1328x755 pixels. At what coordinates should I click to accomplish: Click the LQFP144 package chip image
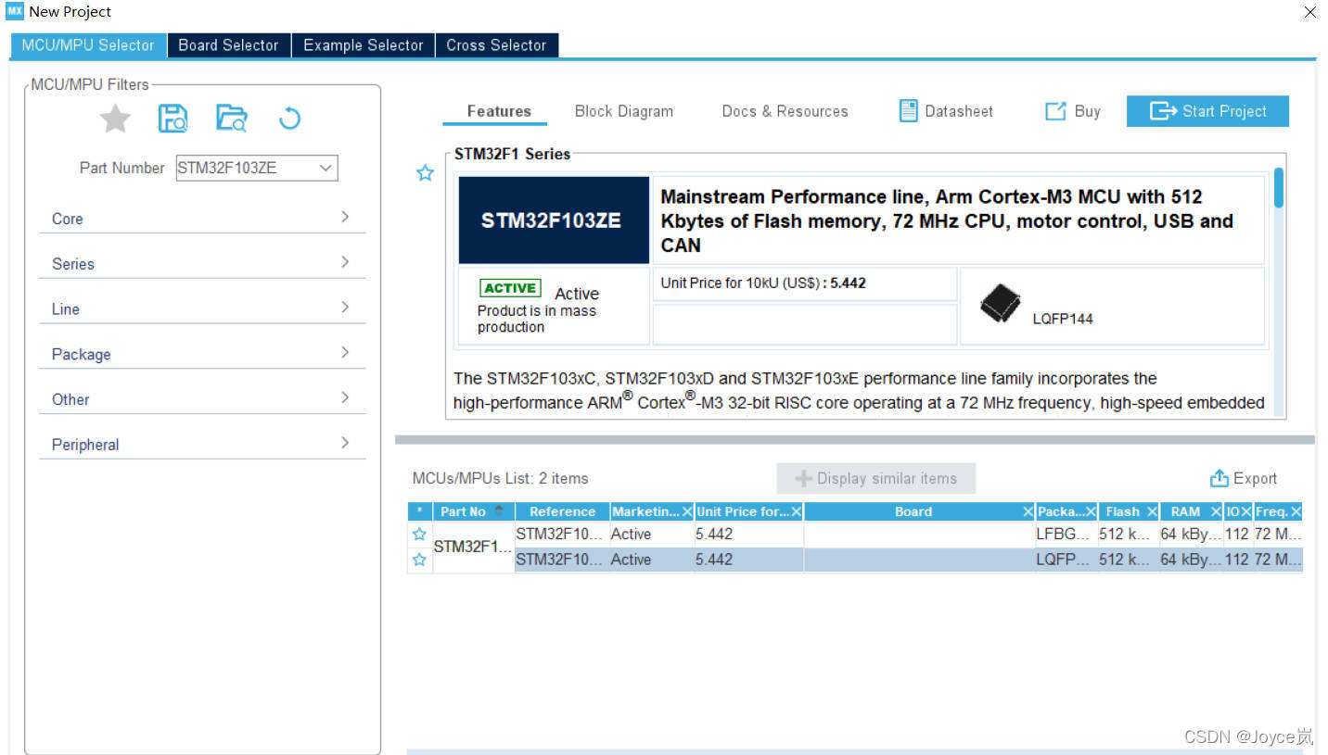tap(1000, 303)
